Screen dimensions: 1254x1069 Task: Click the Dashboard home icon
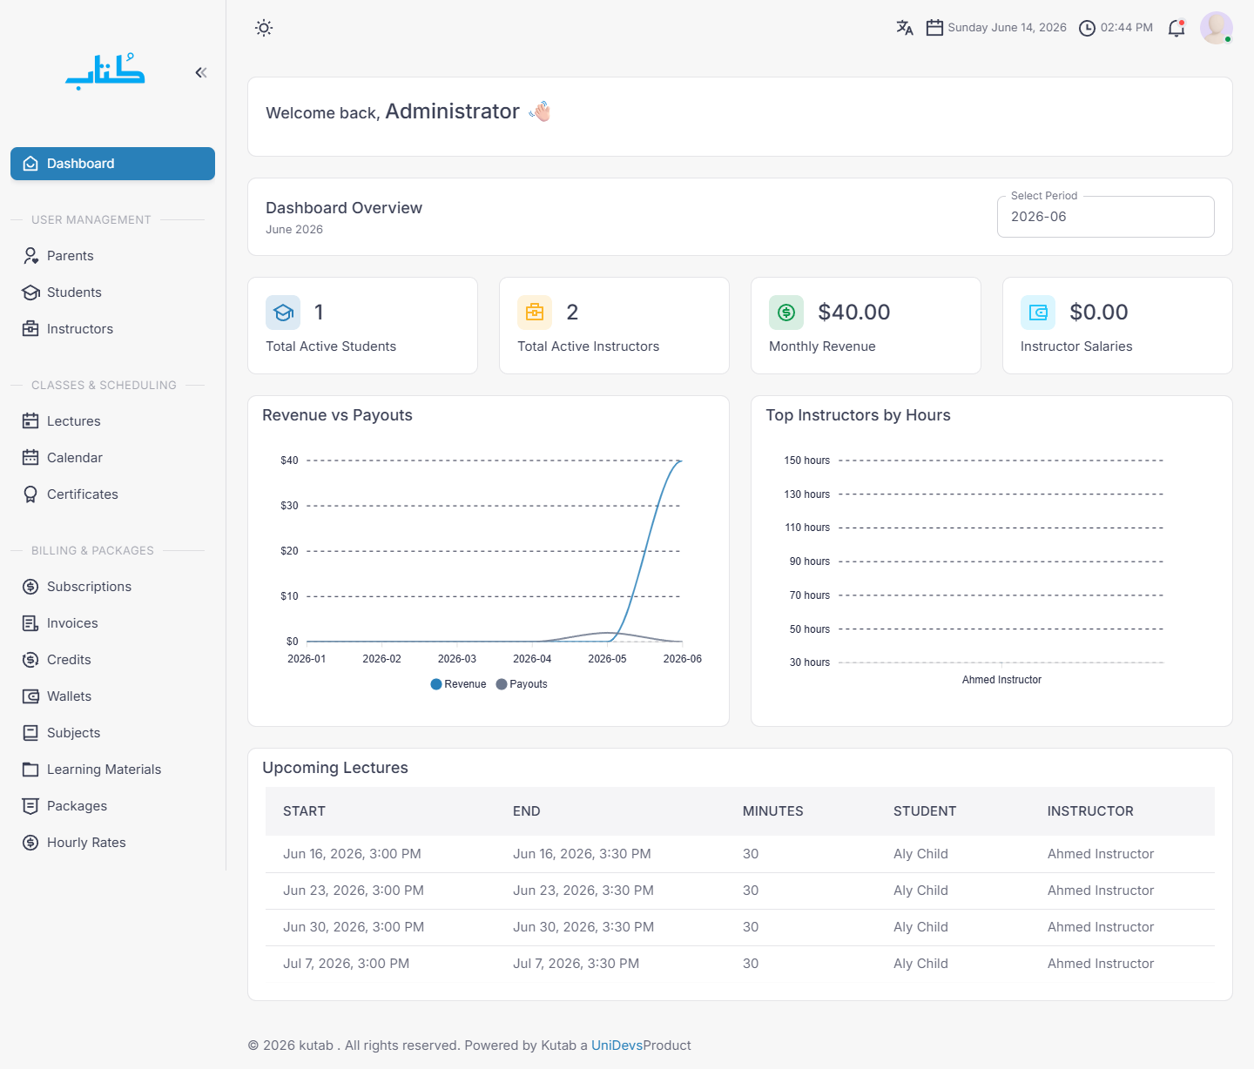point(30,164)
